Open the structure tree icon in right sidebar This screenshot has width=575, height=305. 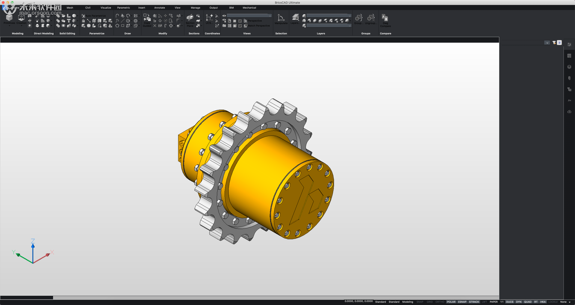coord(569,89)
